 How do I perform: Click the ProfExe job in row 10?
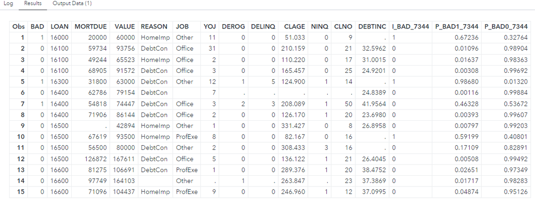(186, 137)
